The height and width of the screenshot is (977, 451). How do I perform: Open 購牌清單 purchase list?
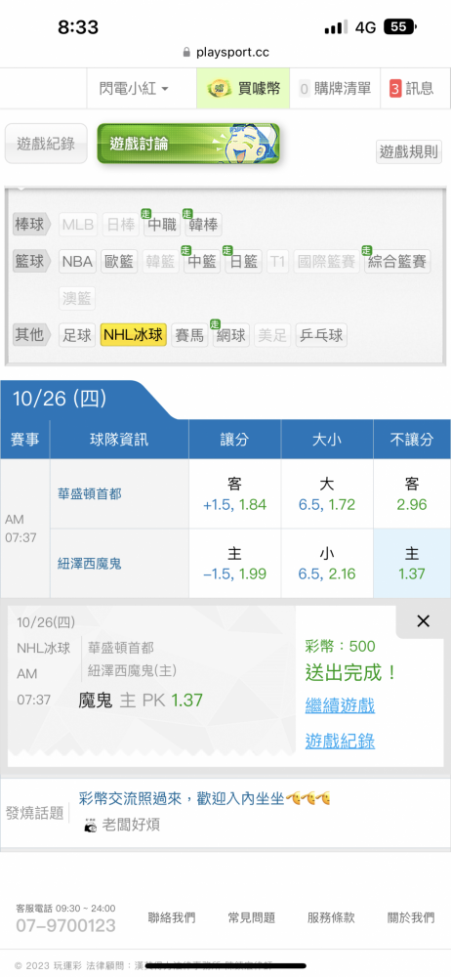click(x=335, y=89)
